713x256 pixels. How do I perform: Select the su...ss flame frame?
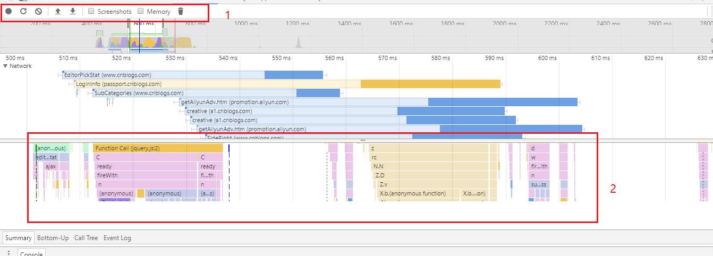(539, 184)
